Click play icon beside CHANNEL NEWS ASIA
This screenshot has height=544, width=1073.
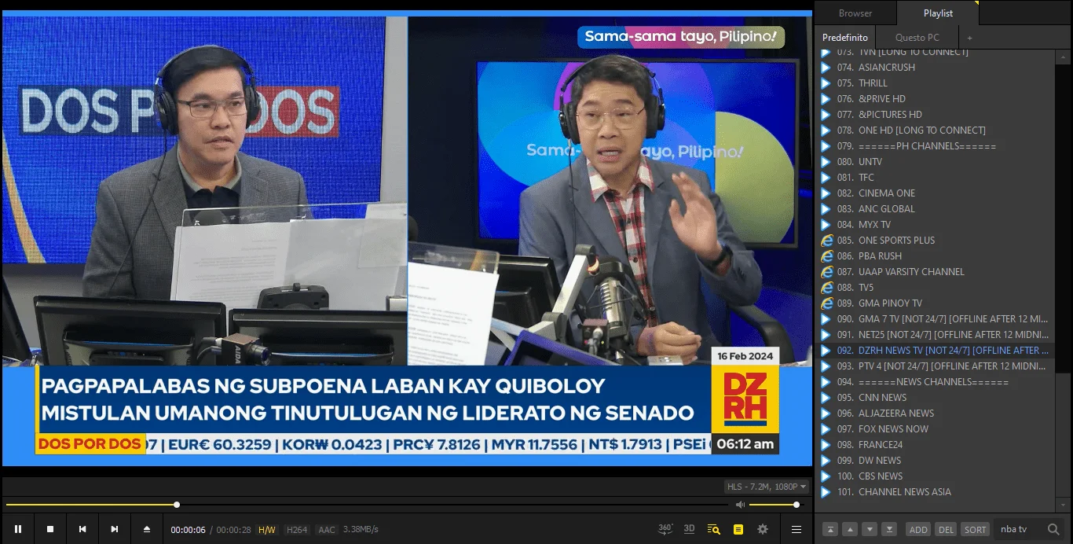[826, 492]
